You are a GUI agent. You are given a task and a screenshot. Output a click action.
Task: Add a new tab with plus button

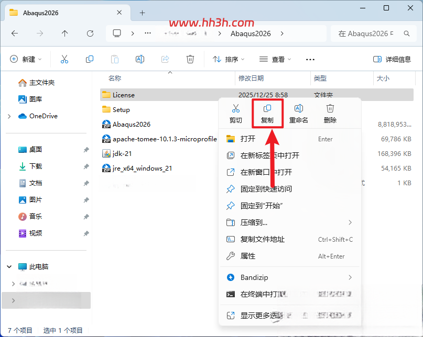(142, 13)
